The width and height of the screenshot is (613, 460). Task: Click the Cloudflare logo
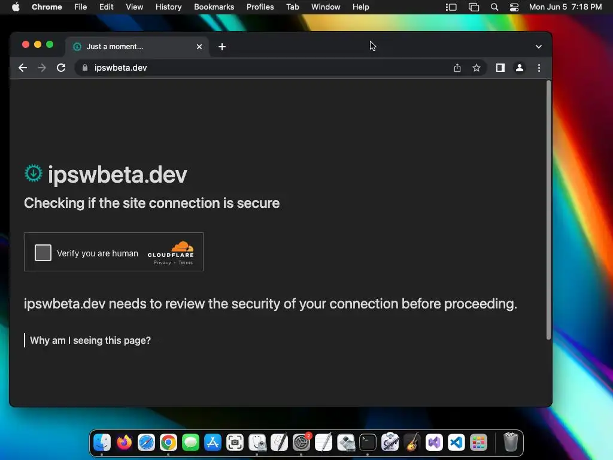coord(171,249)
